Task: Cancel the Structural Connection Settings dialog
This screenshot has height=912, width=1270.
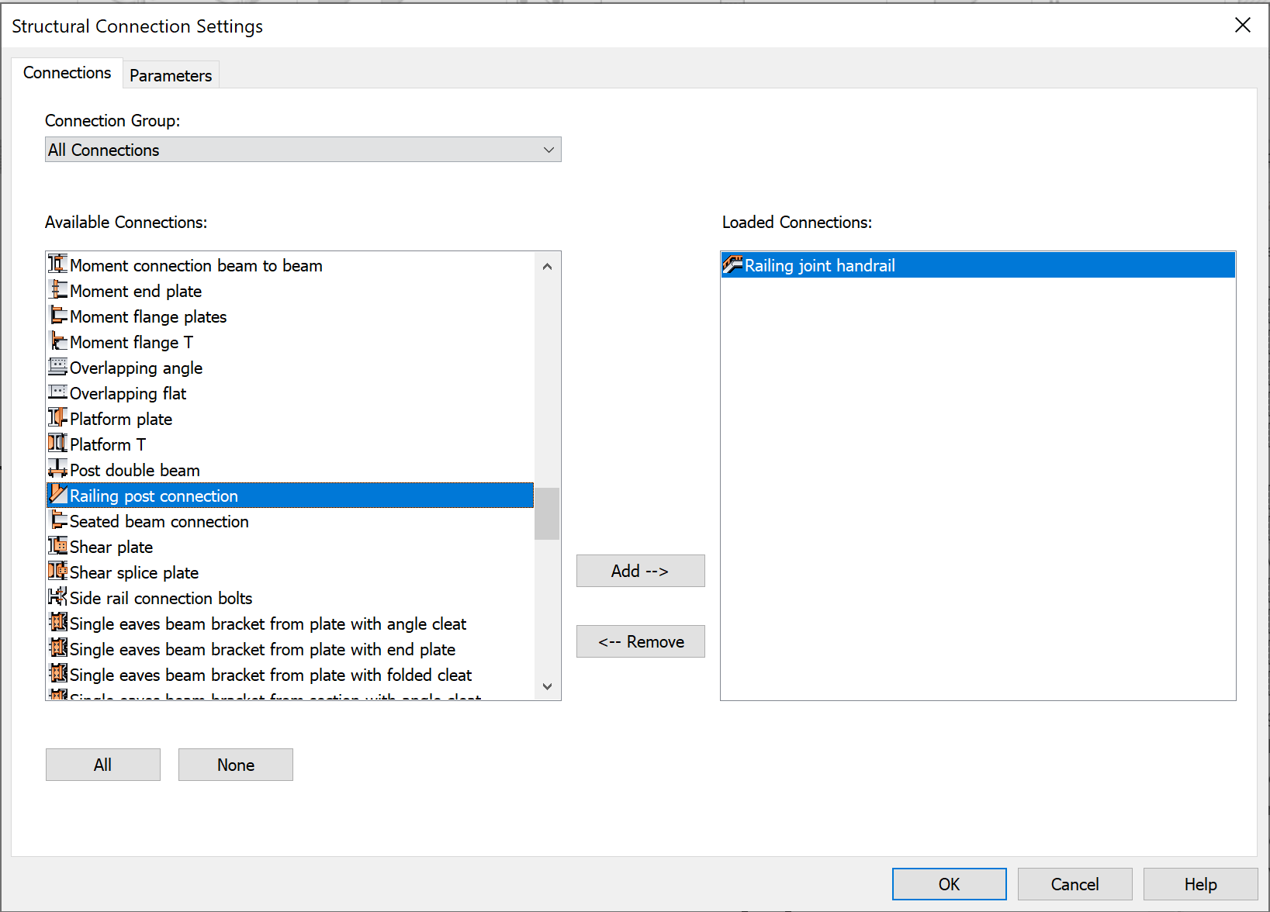Action: (x=1075, y=884)
